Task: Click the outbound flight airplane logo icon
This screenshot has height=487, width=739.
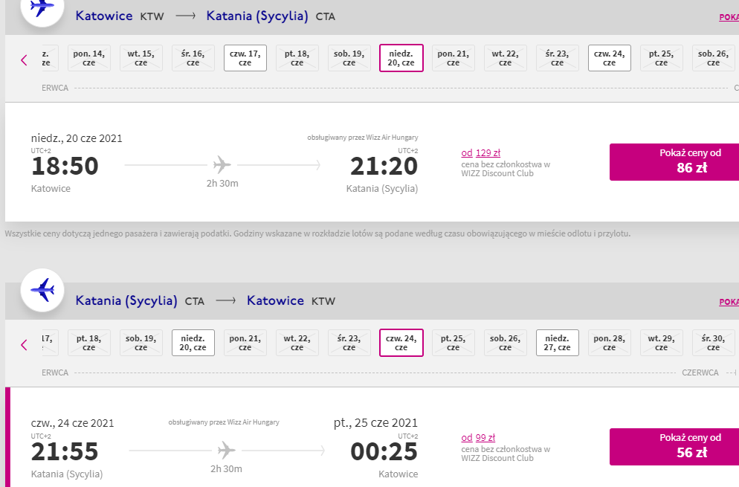Action: click(42, 7)
